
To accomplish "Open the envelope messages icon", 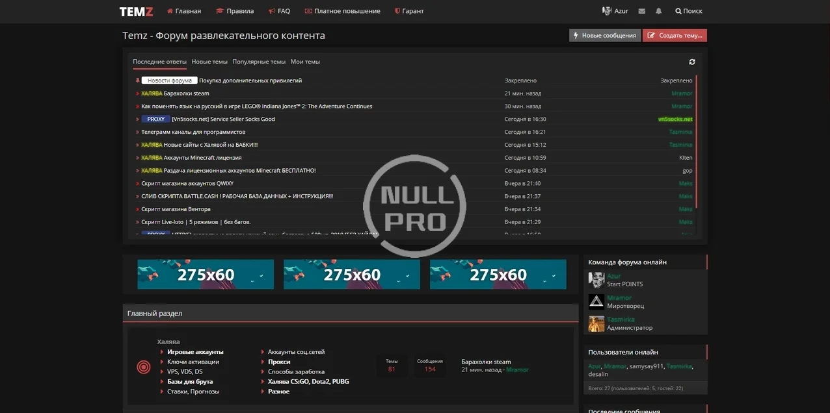I will pos(642,11).
